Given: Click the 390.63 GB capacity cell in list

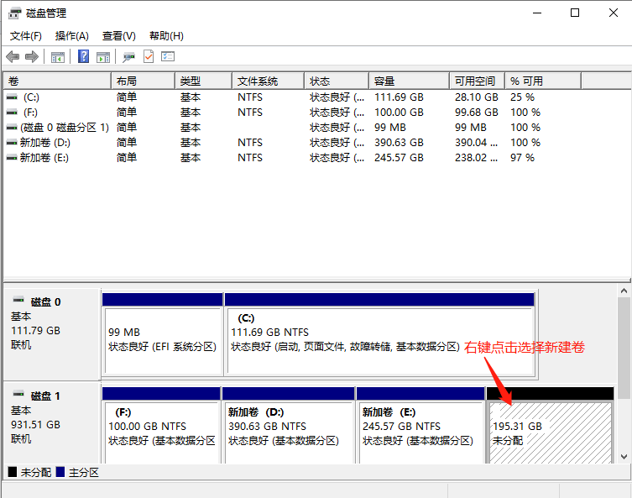Looking at the screenshot, I should pyautogui.click(x=399, y=143).
